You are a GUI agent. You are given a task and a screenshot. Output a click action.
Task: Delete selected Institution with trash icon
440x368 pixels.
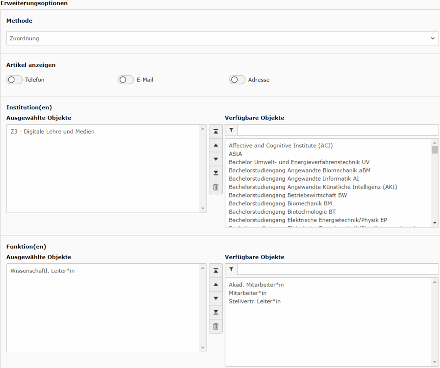point(216,187)
